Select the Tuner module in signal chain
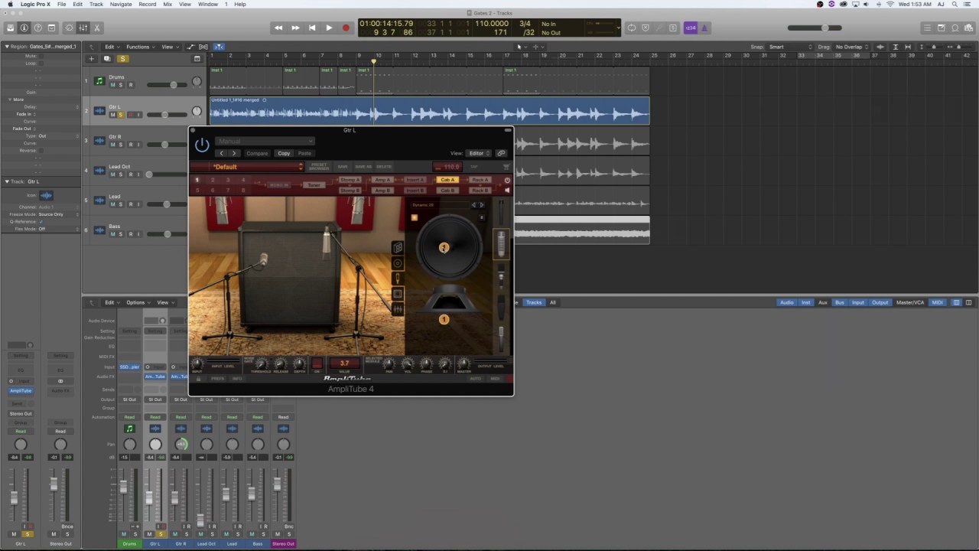 314,185
